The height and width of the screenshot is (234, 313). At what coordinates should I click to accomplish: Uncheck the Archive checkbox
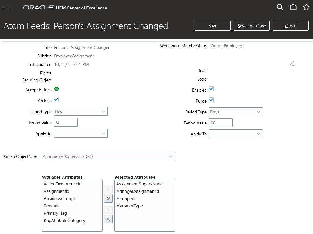point(56,100)
